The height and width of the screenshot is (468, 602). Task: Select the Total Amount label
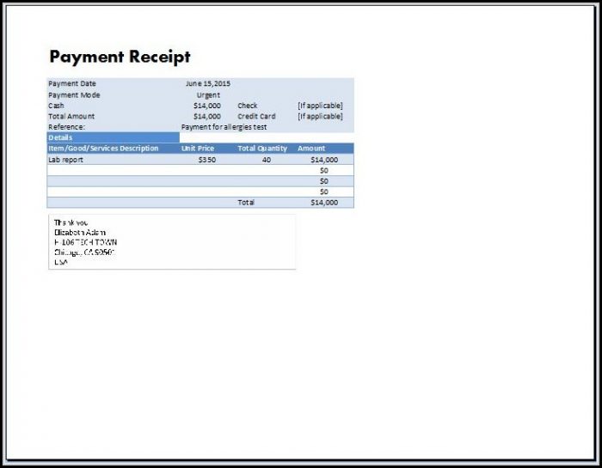click(71, 116)
